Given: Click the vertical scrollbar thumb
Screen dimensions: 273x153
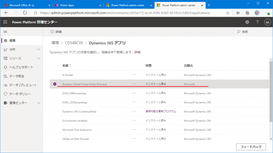Looking at the screenshot, I should click(271, 92).
